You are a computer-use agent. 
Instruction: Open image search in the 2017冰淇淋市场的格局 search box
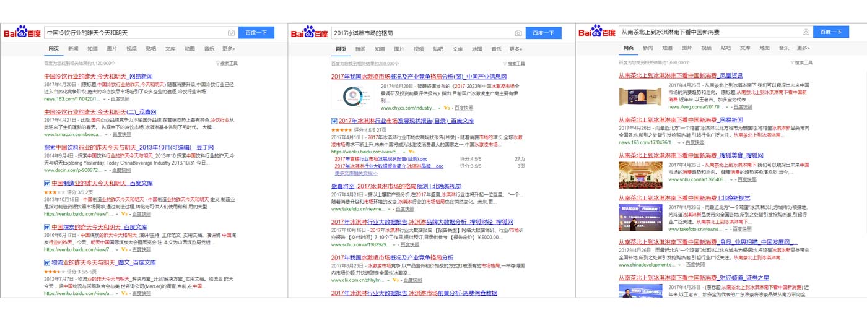pos(518,33)
